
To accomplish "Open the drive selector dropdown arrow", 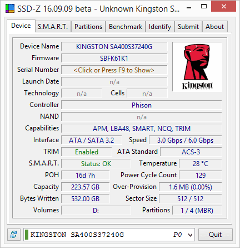I will [190, 235].
